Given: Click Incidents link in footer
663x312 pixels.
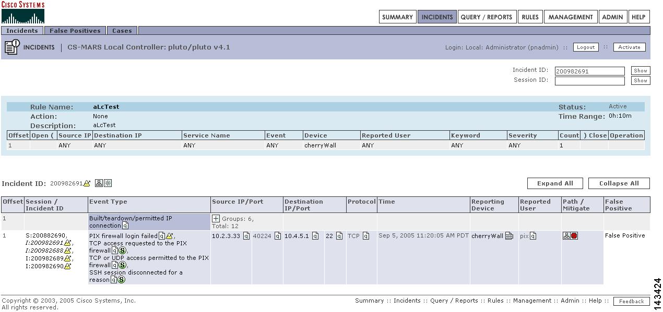Looking at the screenshot, I should [x=407, y=301].
